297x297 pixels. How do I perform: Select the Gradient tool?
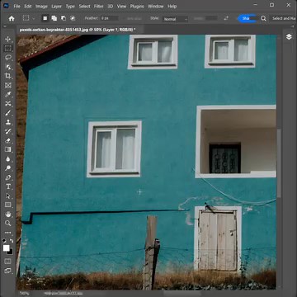8,149
